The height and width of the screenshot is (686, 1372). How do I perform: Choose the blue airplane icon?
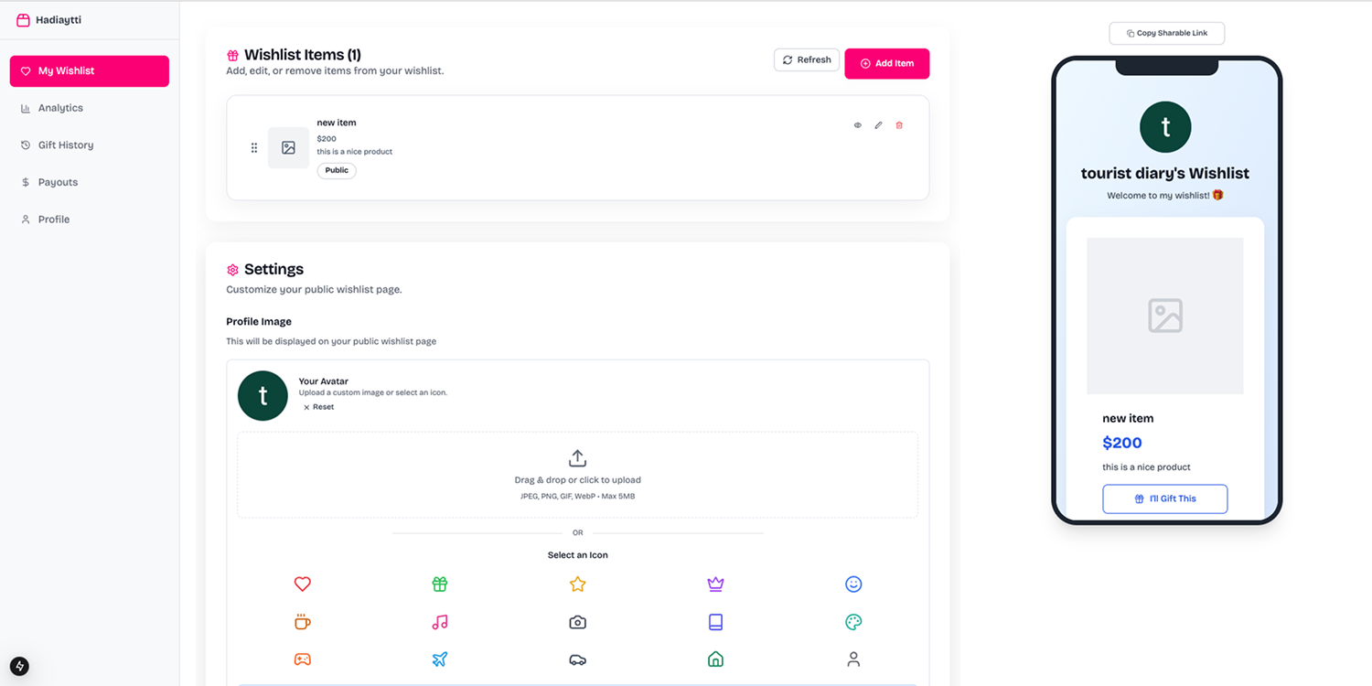click(440, 659)
